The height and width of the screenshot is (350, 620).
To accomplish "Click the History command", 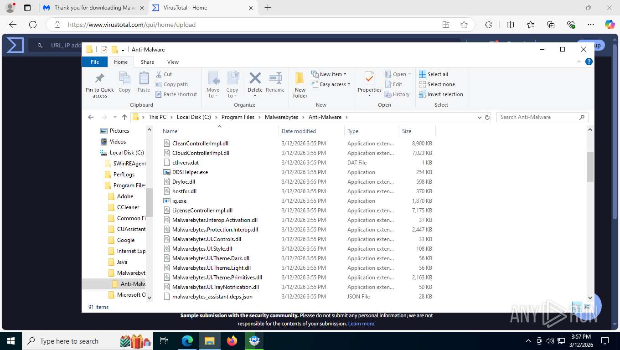I will pos(397,94).
